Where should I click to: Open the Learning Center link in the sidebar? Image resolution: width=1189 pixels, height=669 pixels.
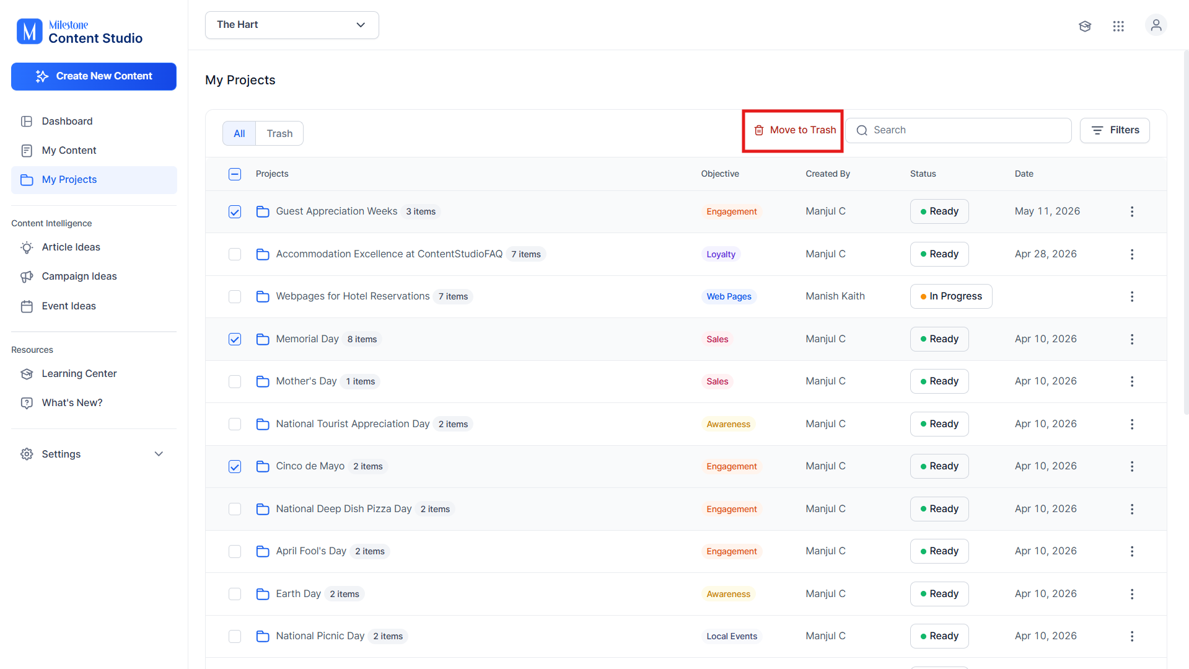pyautogui.click(x=94, y=374)
